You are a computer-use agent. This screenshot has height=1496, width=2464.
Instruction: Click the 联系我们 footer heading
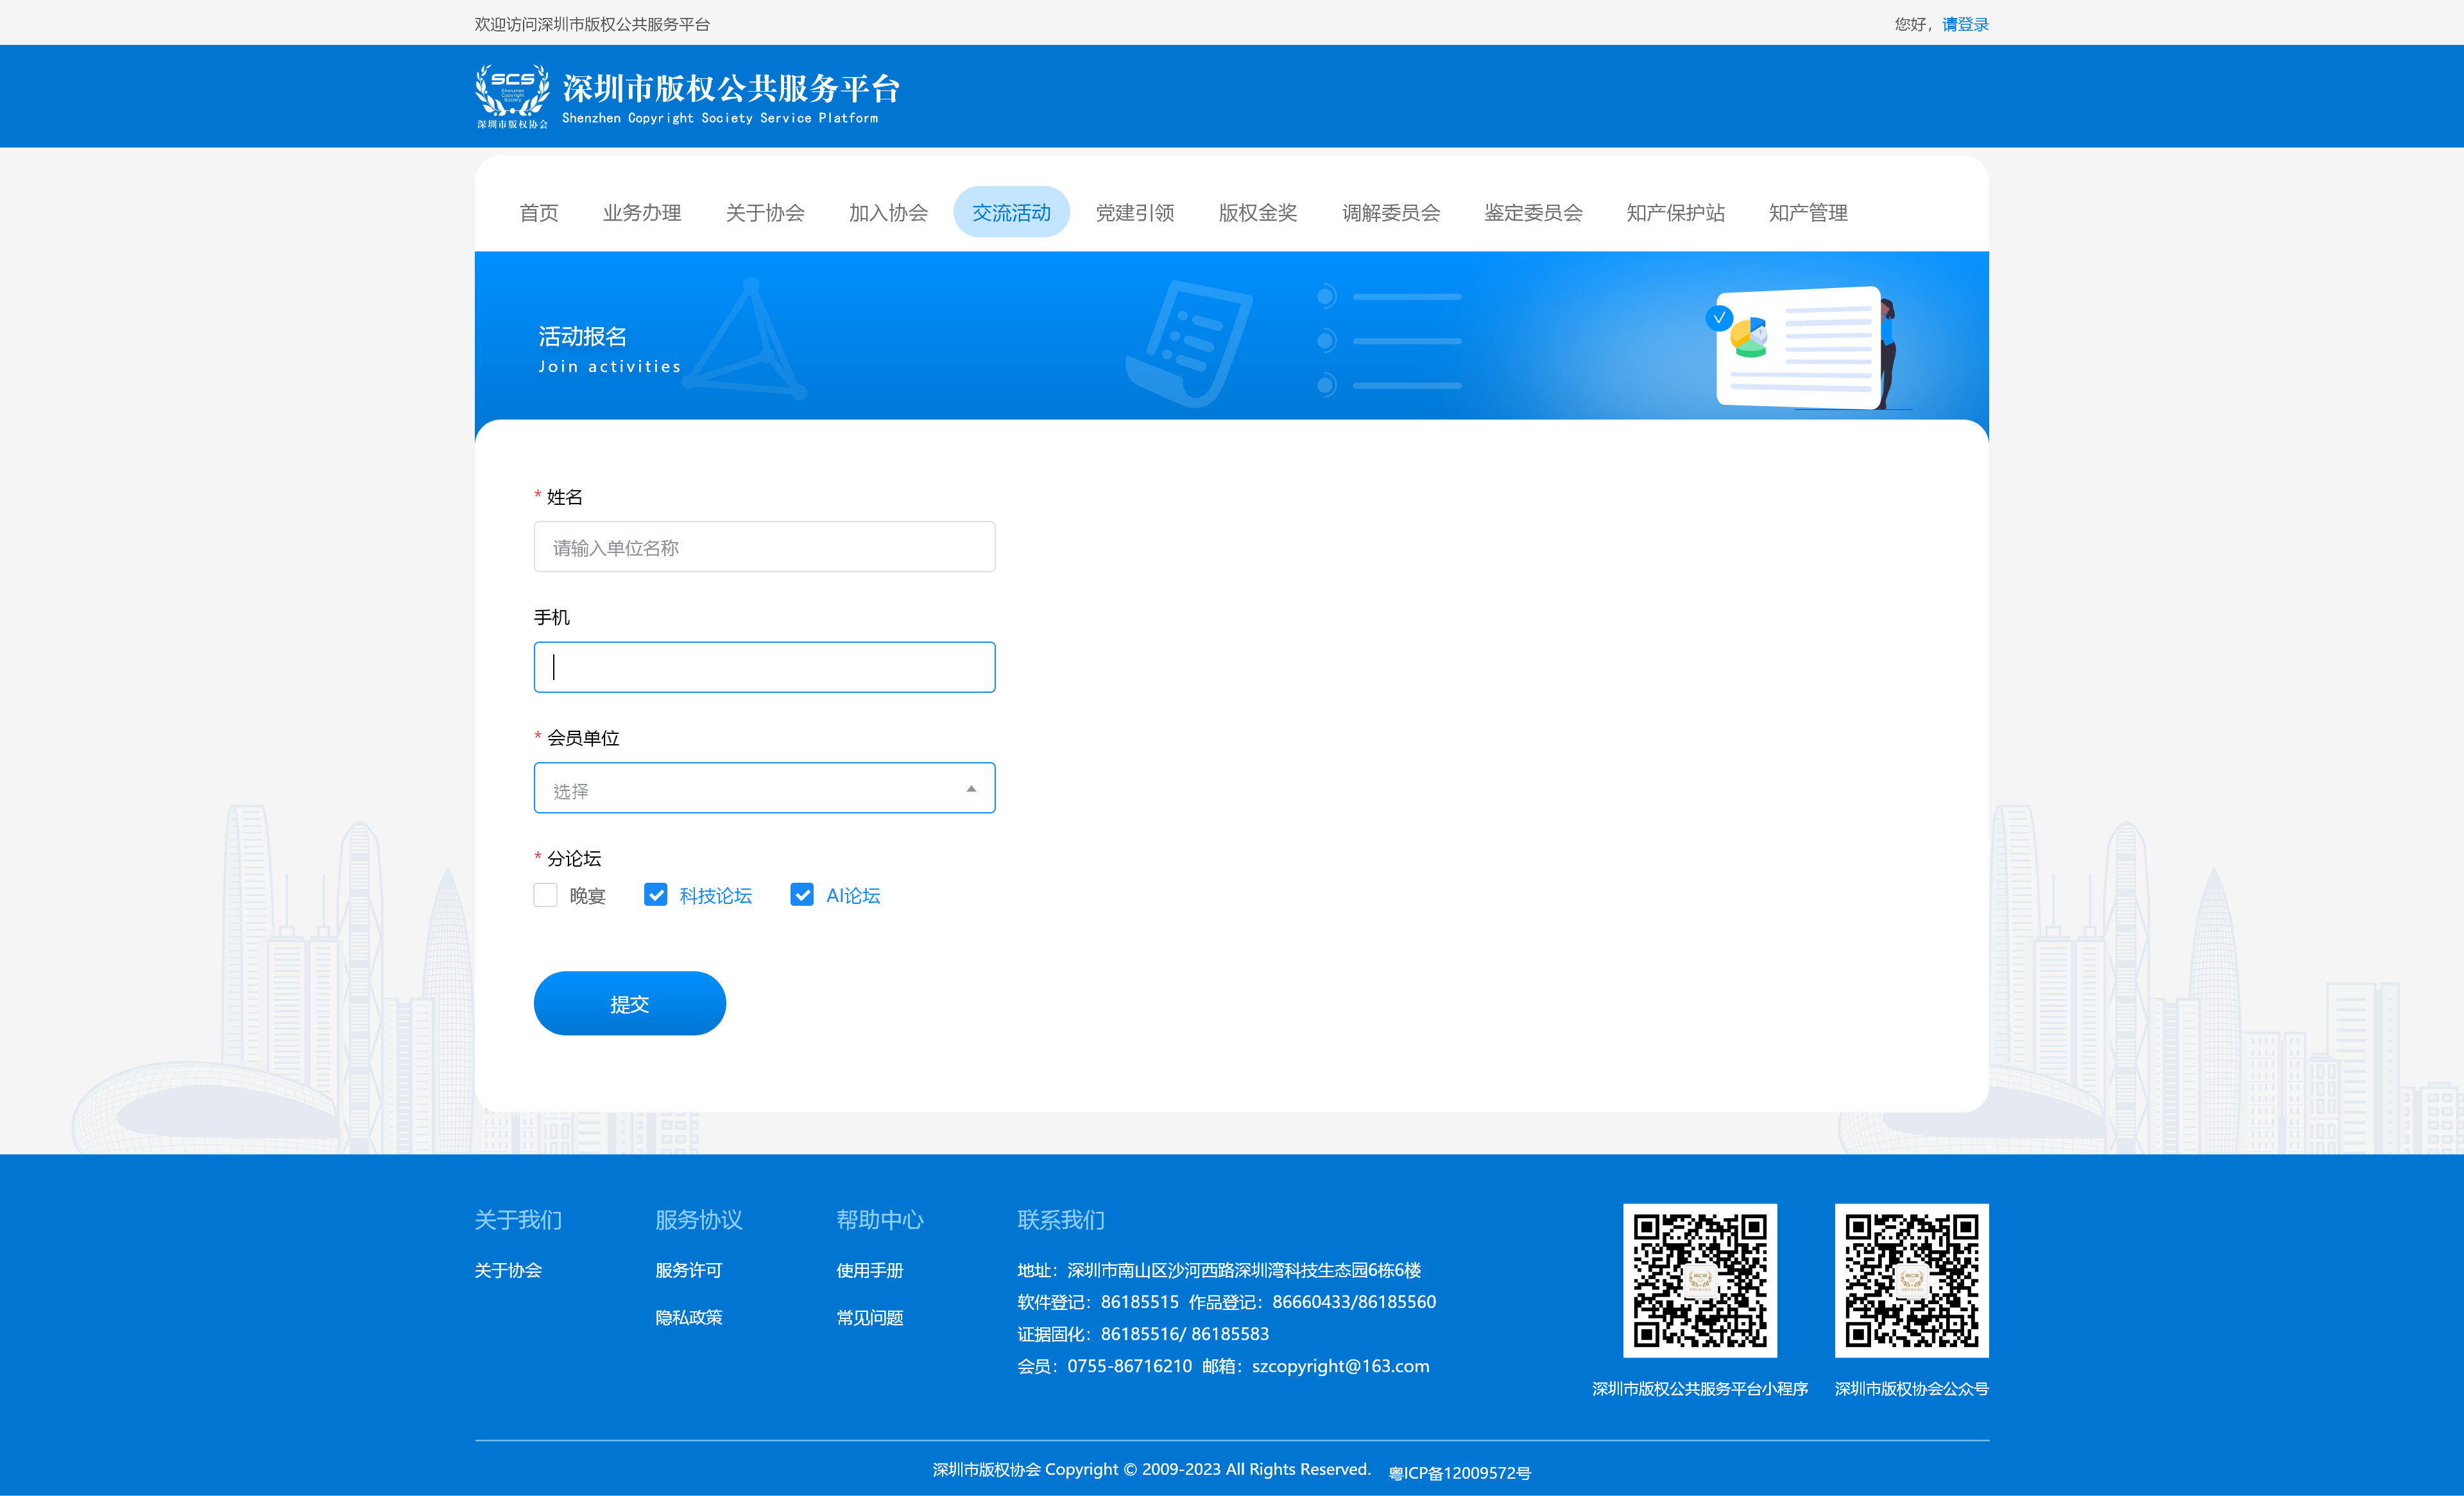click(1061, 1220)
